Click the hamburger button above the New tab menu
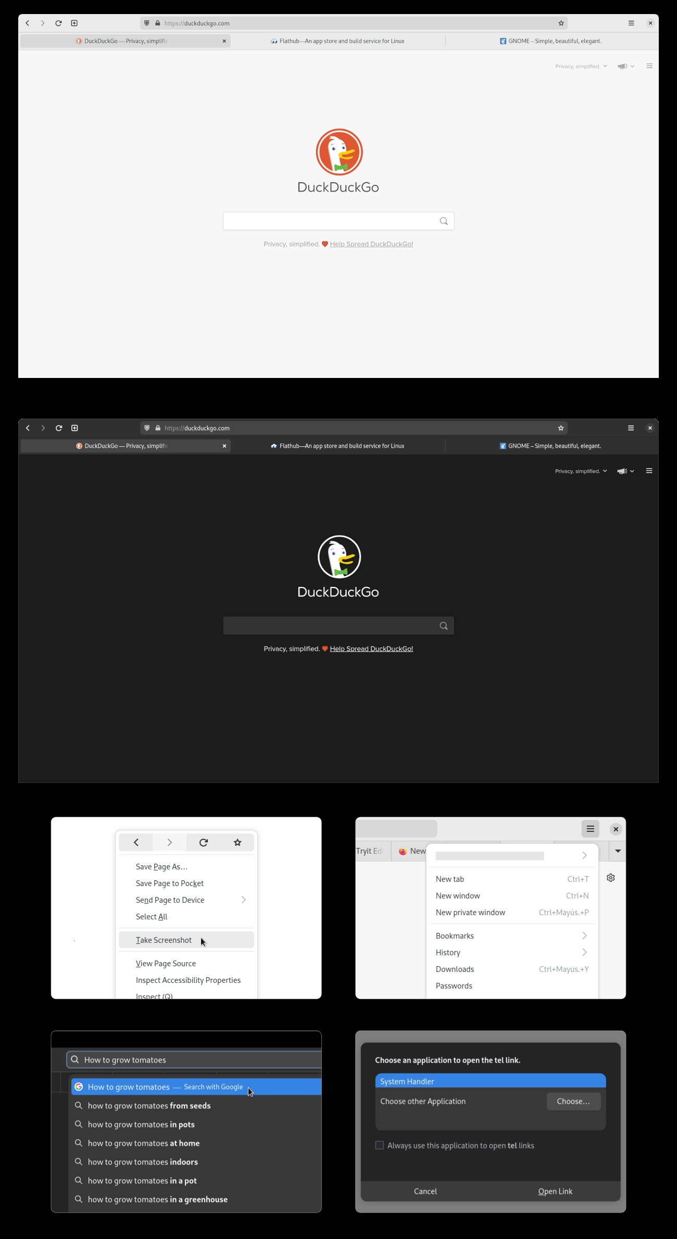 591,829
